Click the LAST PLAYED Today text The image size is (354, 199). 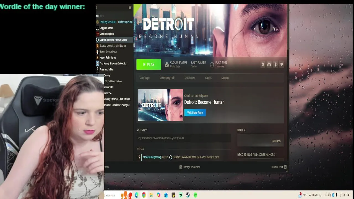coord(199,64)
